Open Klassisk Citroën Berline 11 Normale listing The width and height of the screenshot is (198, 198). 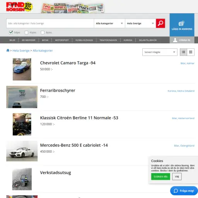tap(79, 118)
